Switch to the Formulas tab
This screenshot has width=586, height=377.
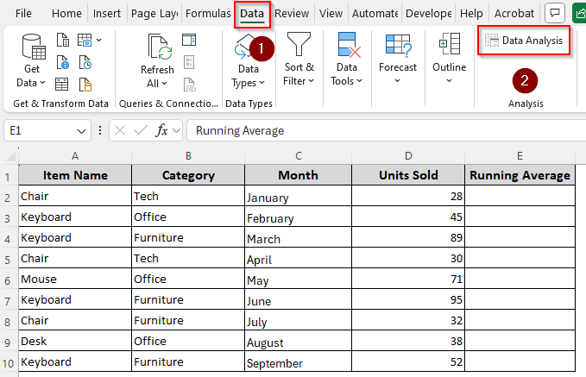coord(208,14)
